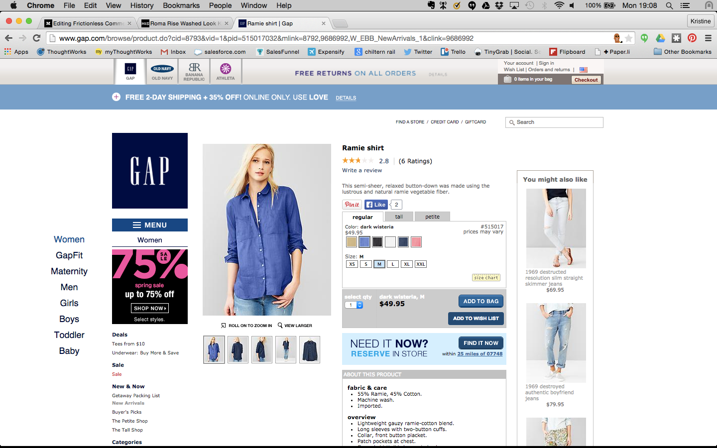Open the Write a review link
The height and width of the screenshot is (448, 717).
coord(362,170)
